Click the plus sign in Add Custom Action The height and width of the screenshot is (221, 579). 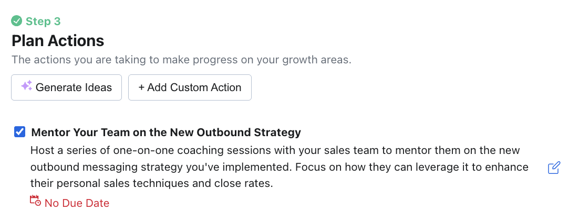tap(141, 87)
